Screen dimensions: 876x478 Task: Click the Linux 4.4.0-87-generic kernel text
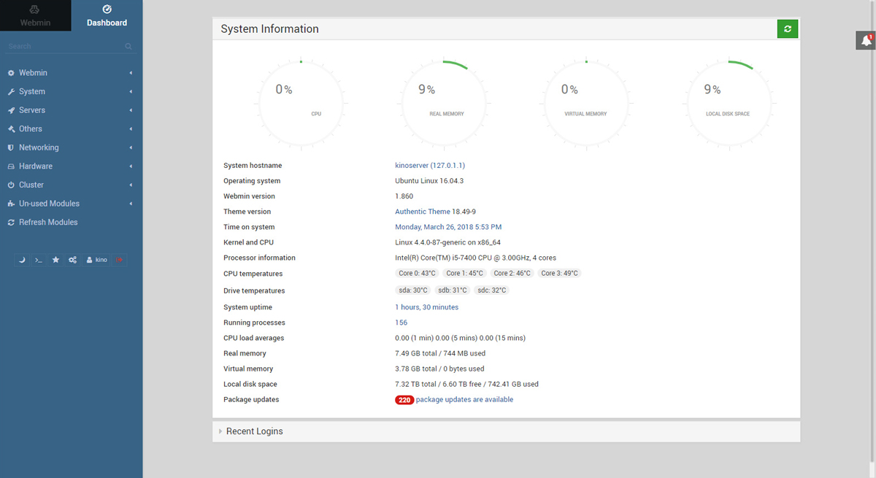447,242
